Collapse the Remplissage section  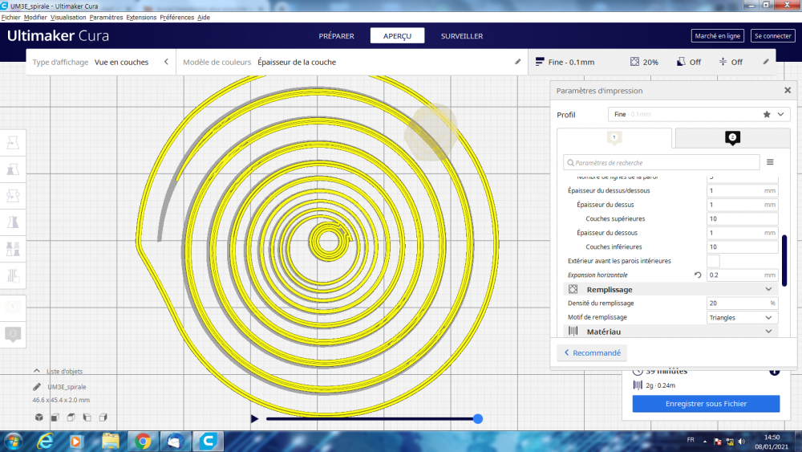[768, 289]
